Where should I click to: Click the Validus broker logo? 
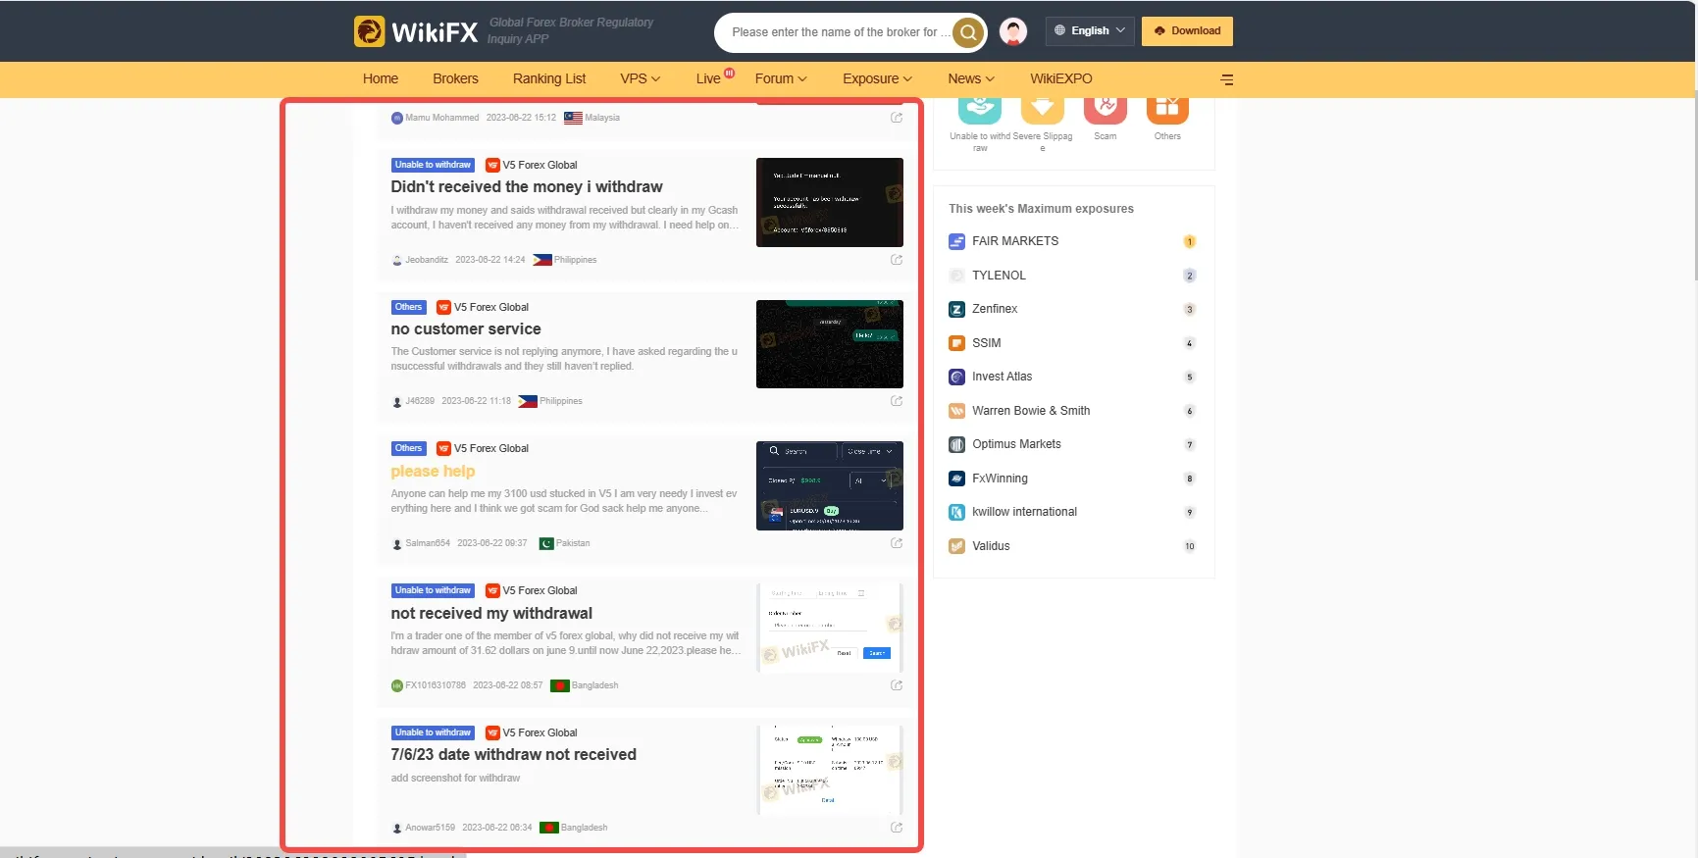click(x=957, y=546)
